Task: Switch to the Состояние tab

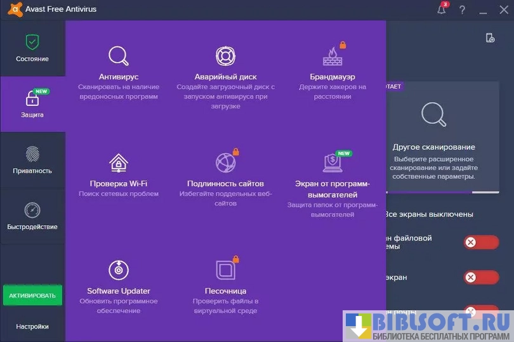Action: pos(32,48)
